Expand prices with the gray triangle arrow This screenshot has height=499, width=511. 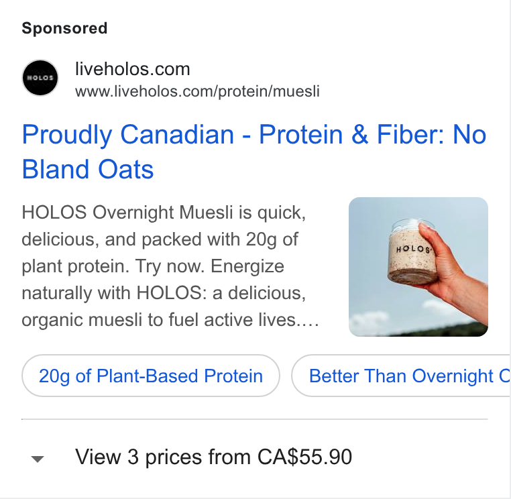point(37,459)
